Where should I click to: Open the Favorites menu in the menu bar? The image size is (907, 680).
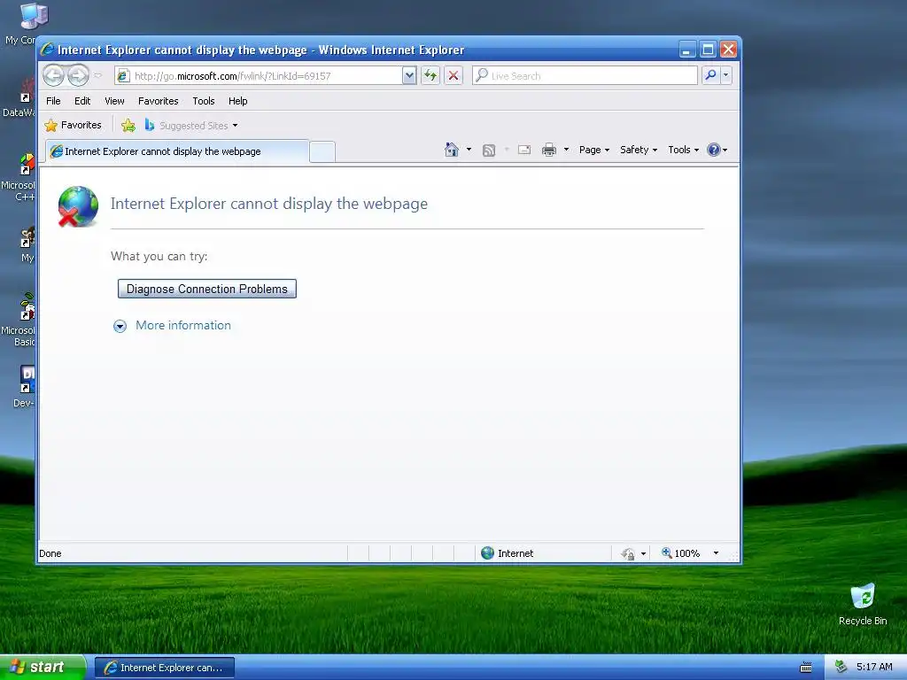[x=158, y=101]
